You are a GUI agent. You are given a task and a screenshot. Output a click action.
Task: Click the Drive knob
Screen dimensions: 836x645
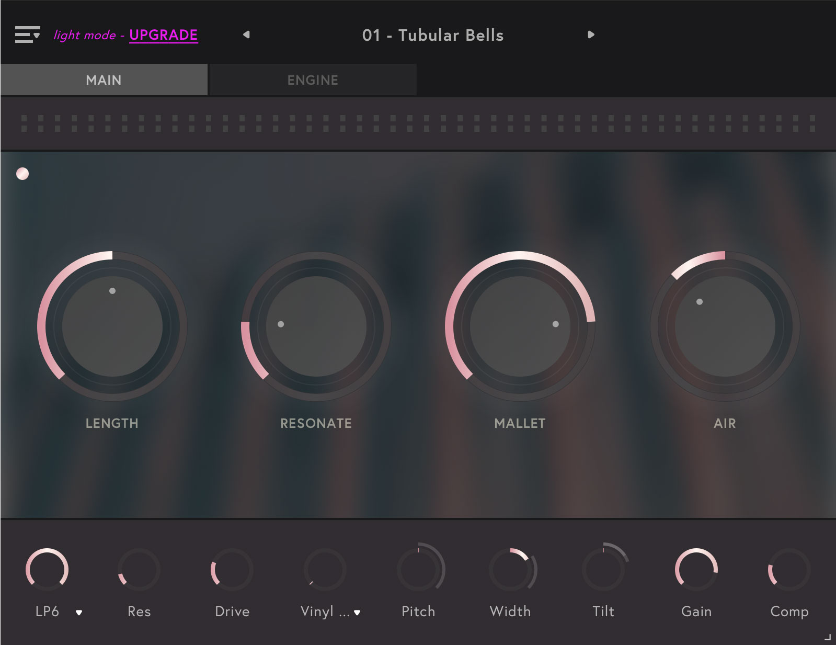232,570
